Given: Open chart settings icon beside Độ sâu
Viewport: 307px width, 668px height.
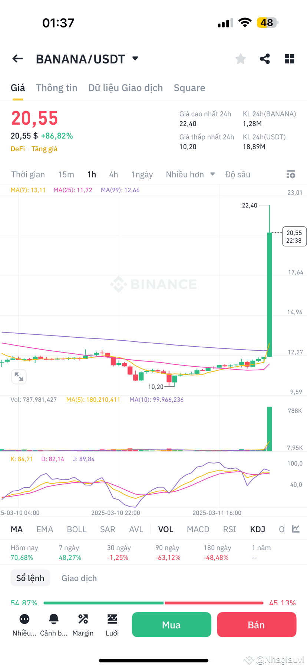Looking at the screenshot, I should coord(291,174).
